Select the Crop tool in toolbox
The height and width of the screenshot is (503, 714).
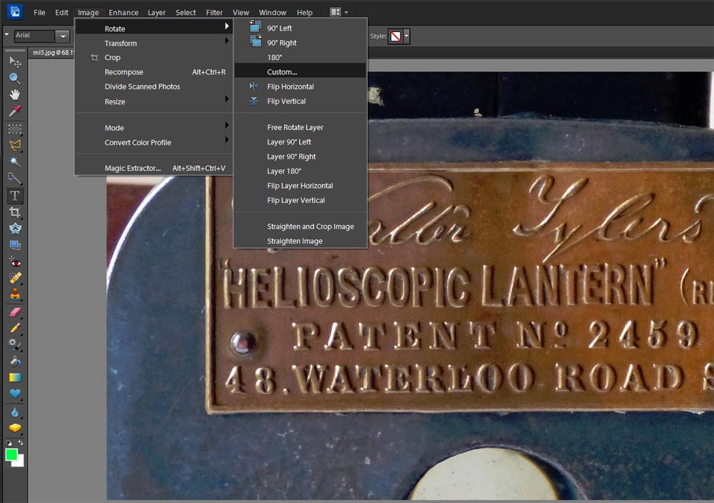pyautogui.click(x=15, y=212)
